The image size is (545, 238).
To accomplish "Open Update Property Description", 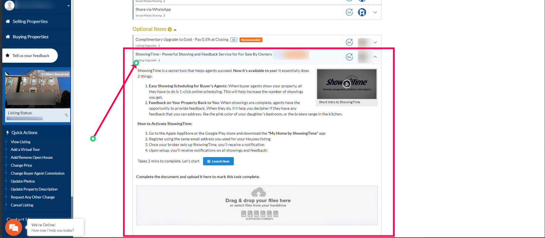I will point(34,189).
